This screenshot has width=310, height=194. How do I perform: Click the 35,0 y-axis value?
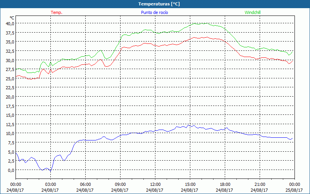(10, 42)
